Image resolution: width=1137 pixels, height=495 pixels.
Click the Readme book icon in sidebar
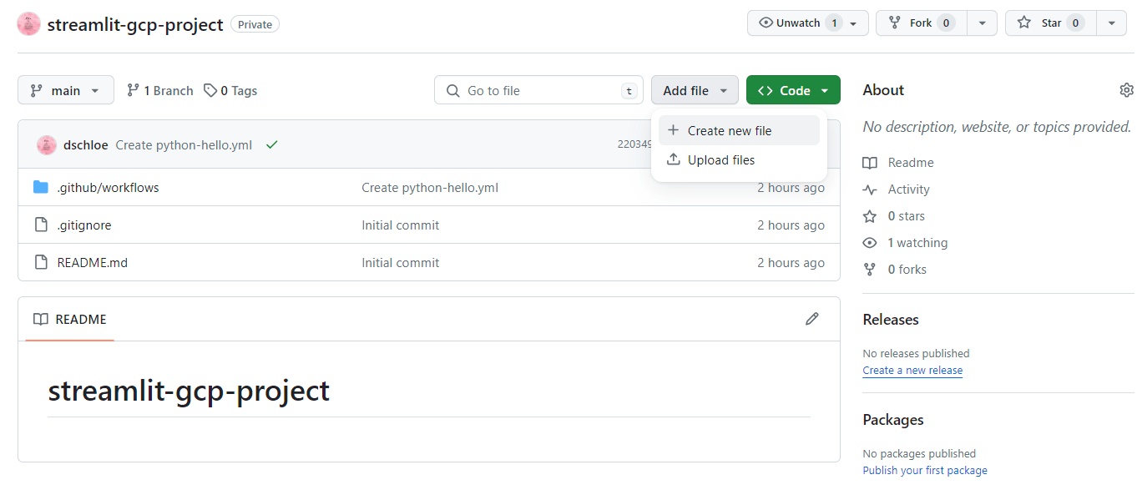point(871,162)
